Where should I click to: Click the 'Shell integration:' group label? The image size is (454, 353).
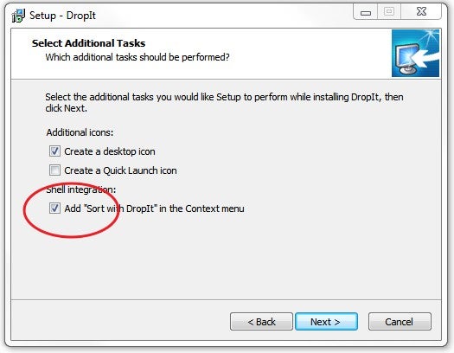[x=81, y=189]
